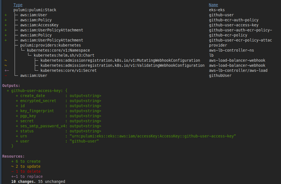Click the "github-user" user value
Image resolution: width=281 pixels, height=184 pixels.
[x=84, y=141]
